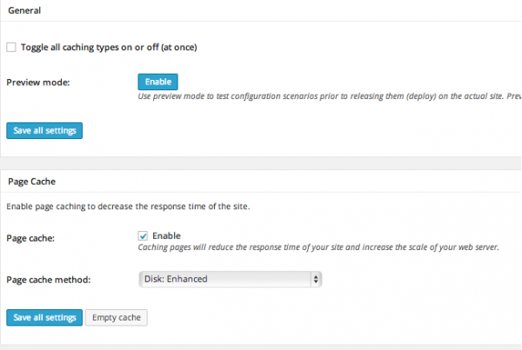Click the bold Enable label beside Page cache checkbox
This screenshot has height=350, width=522.
point(166,235)
